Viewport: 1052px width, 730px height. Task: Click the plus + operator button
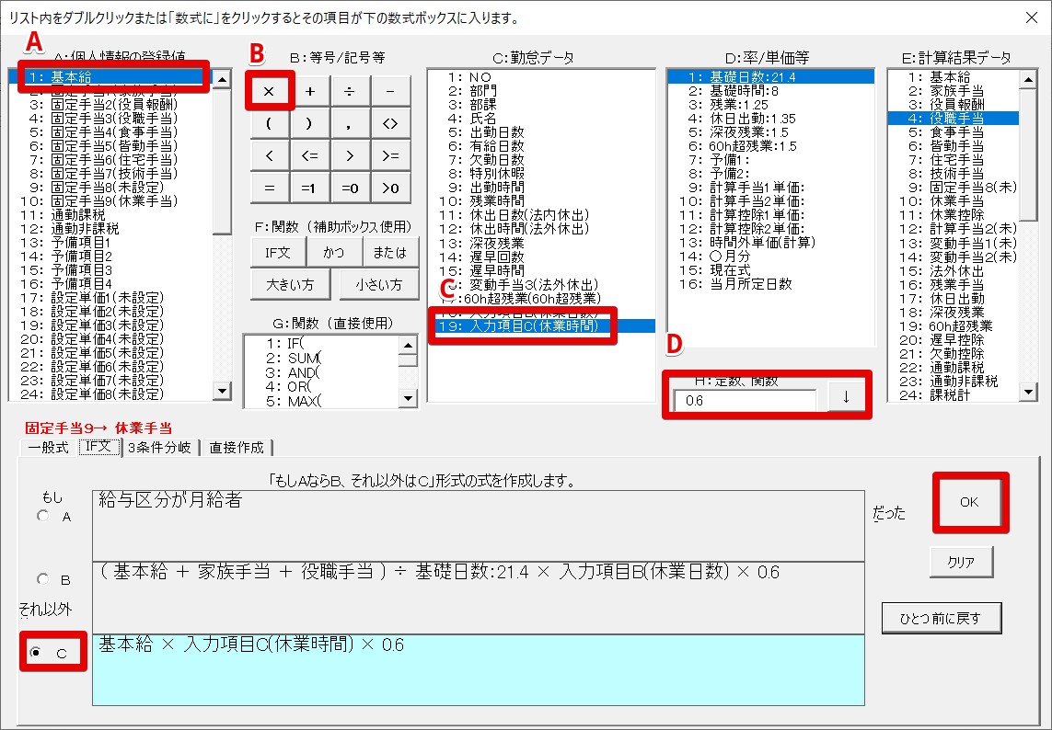[x=309, y=91]
